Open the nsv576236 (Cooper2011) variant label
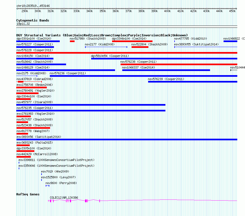245x216 pixels. tap(68, 73)
